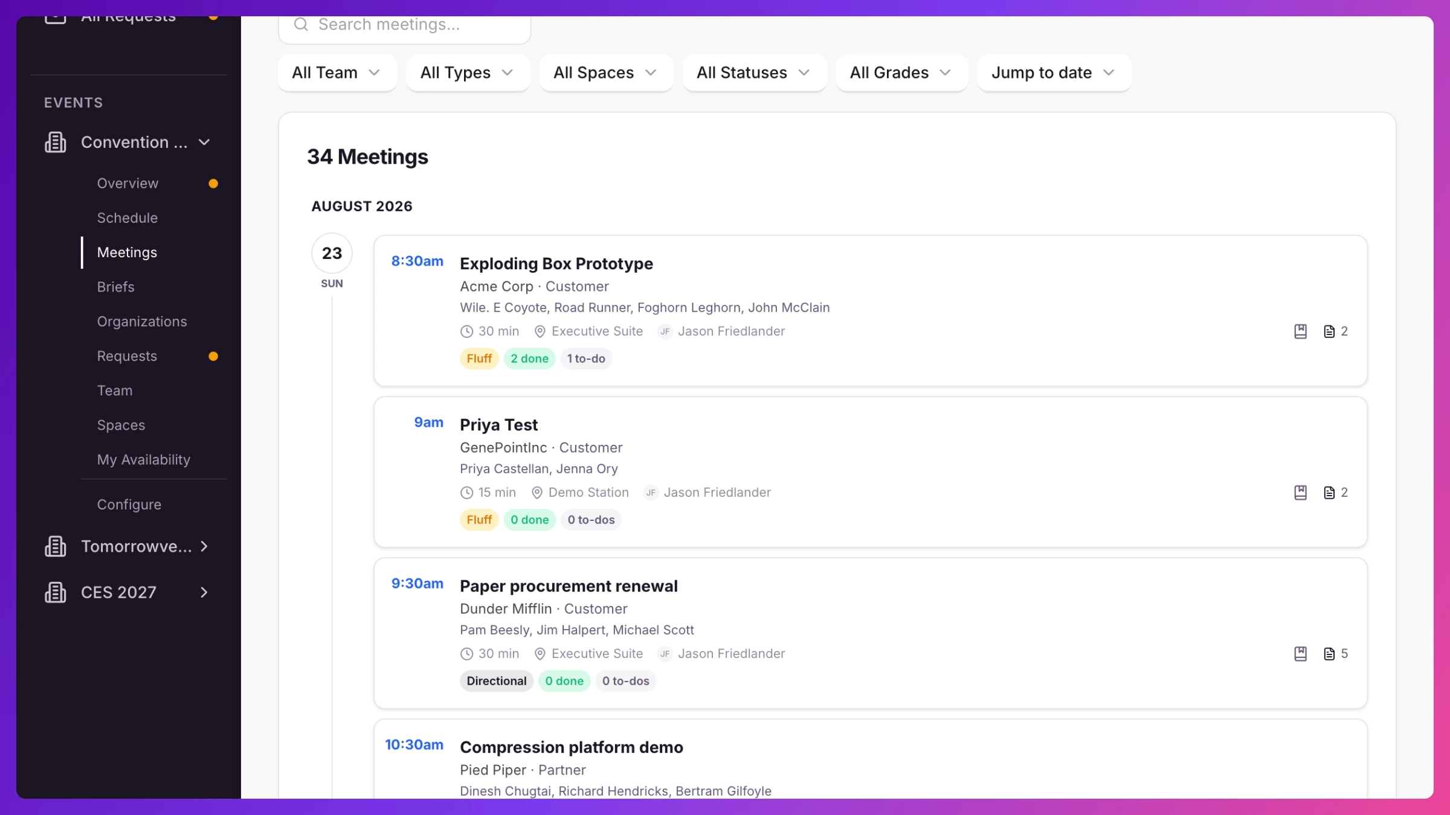Open the Priya Test meeting title
Viewport: 1450px width, 815px height.
coord(498,425)
